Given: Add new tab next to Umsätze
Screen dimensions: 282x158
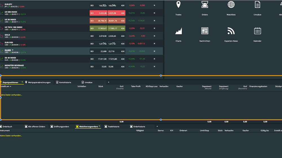Looking at the screenshot, I should (109, 82).
